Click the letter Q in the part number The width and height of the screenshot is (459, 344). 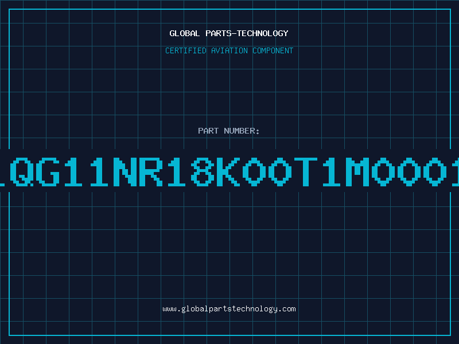(x=21, y=171)
